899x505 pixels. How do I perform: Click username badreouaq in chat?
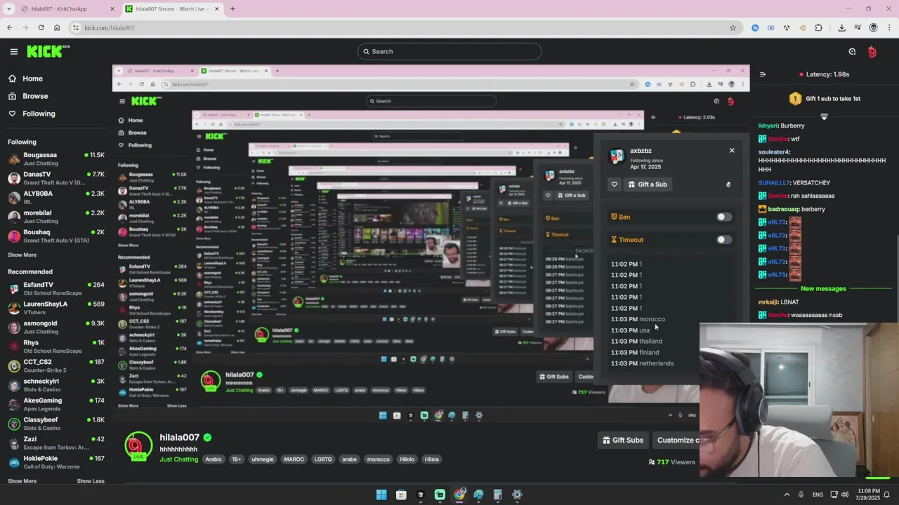pyautogui.click(x=782, y=209)
